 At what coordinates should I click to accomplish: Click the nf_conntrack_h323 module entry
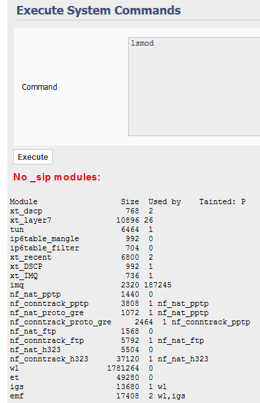click(49, 359)
